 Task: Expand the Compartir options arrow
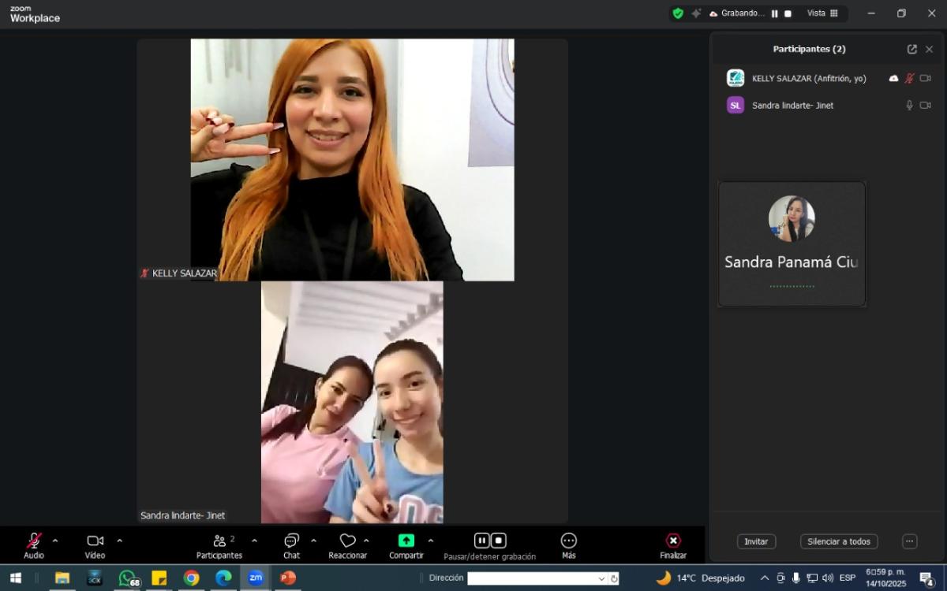pyautogui.click(x=430, y=541)
